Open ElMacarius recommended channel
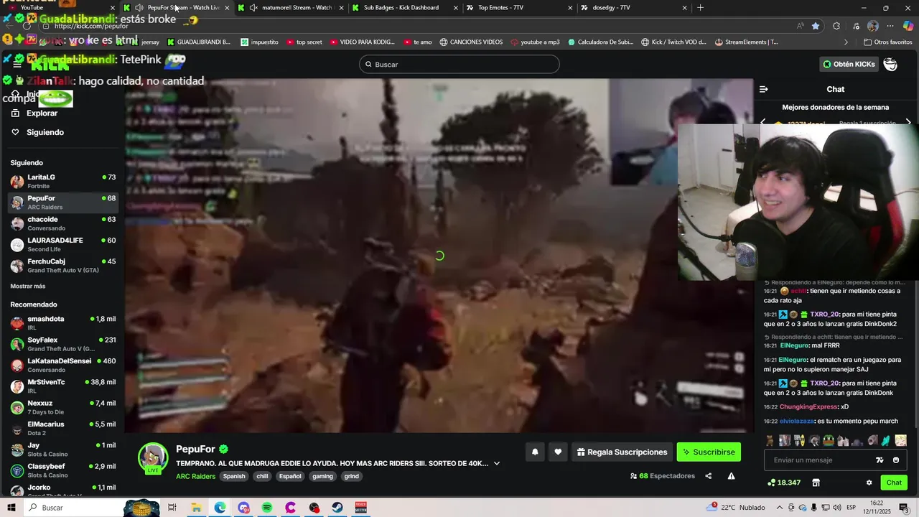919x517 pixels. pos(63,428)
